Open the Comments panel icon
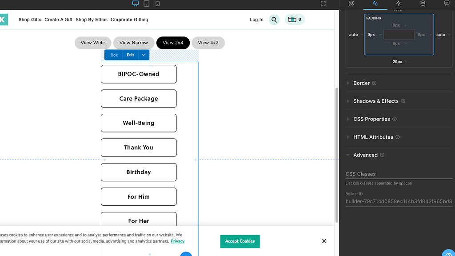The image size is (455, 256). (x=447, y=3)
